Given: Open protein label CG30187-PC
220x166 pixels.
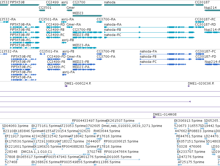Looking at the screenshot, I should 206,51.
